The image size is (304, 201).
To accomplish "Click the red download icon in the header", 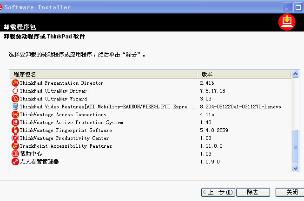I will click(x=287, y=22).
